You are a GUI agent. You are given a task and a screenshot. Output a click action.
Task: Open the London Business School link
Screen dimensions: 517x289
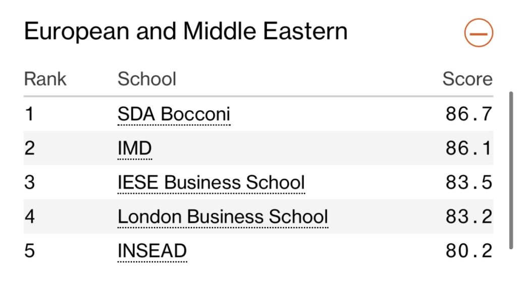(x=223, y=216)
